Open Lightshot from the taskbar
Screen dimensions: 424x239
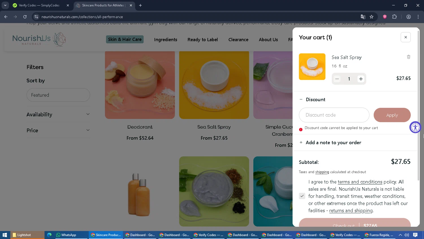point(27,235)
